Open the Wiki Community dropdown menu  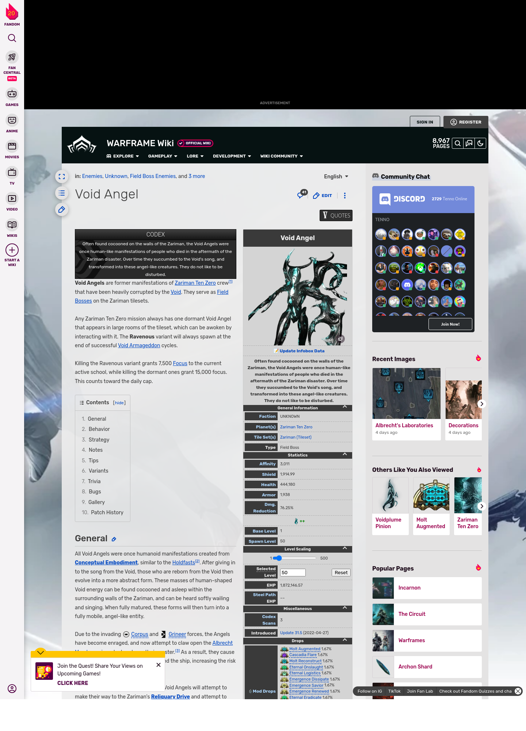(x=282, y=156)
